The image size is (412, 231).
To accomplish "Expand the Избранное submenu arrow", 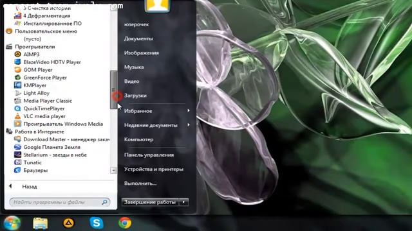I will 189,111.
